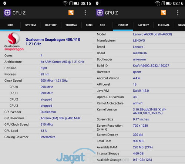Screen dimensions: 185x164
Task: Tap the Available RAM 220 MB row
Action: pos(139,147)
